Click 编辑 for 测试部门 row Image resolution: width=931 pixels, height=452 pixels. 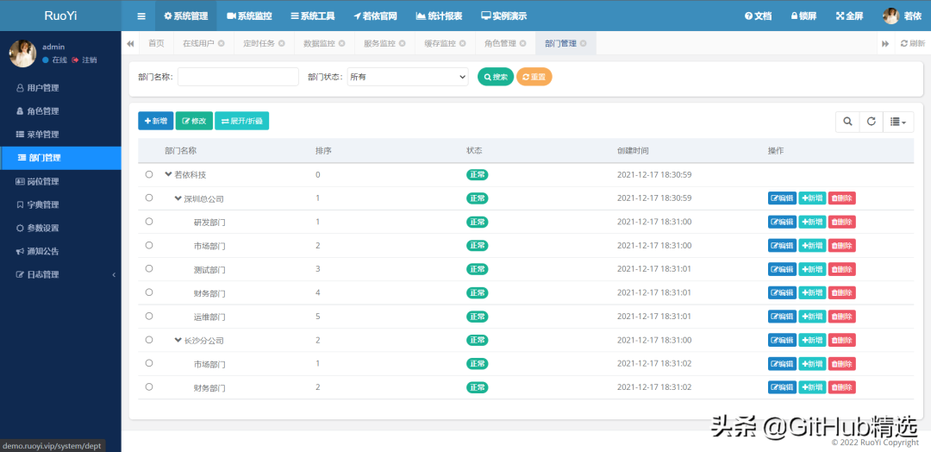click(x=782, y=269)
